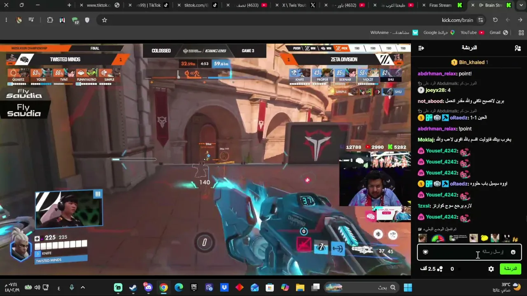Click the Moklaj username in chat

tap(425, 140)
